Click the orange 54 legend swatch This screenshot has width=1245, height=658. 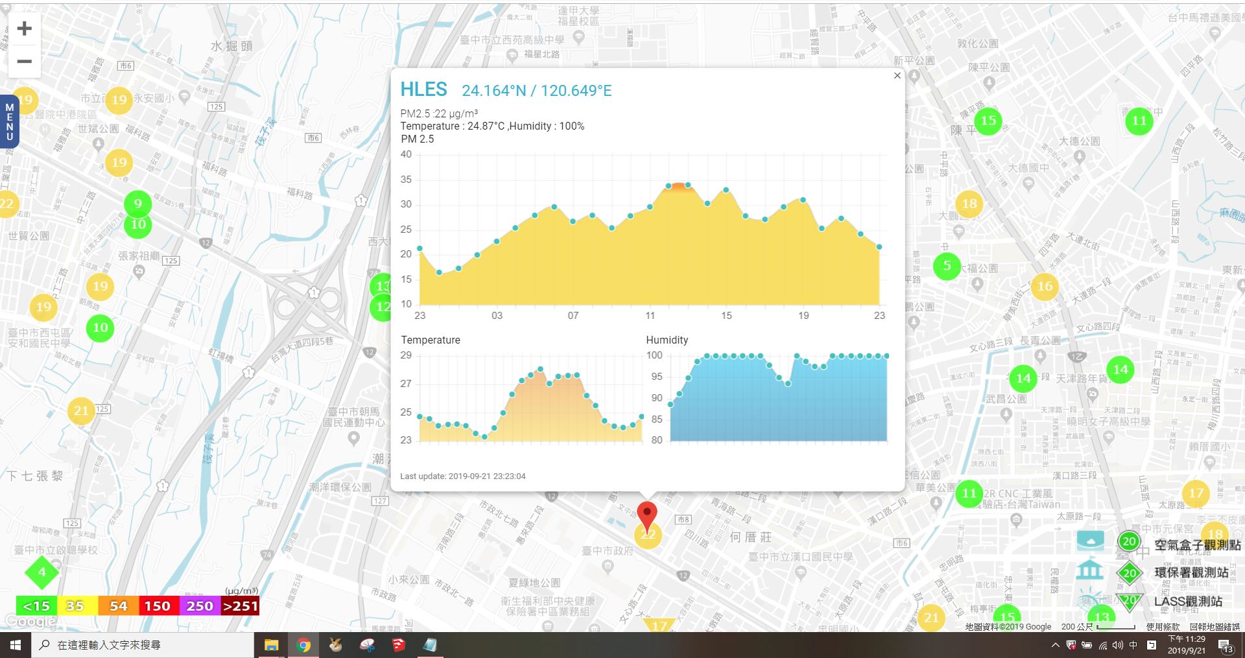118,606
